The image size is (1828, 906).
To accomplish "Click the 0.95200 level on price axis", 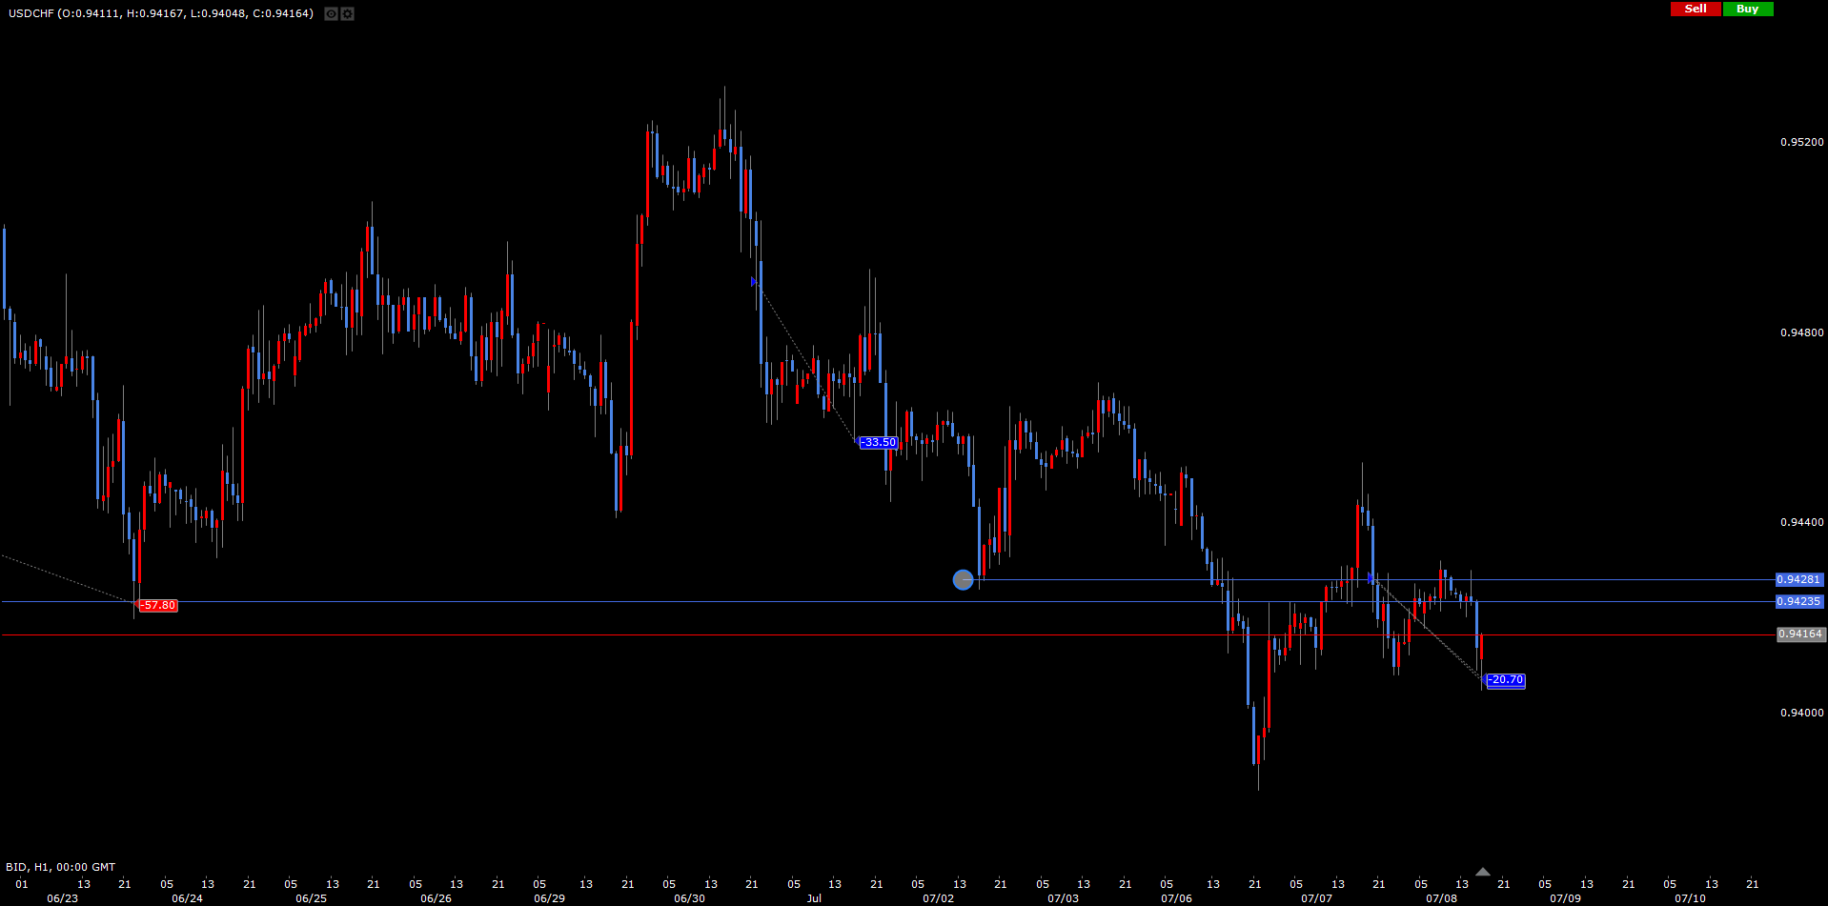I will 1801,142.
